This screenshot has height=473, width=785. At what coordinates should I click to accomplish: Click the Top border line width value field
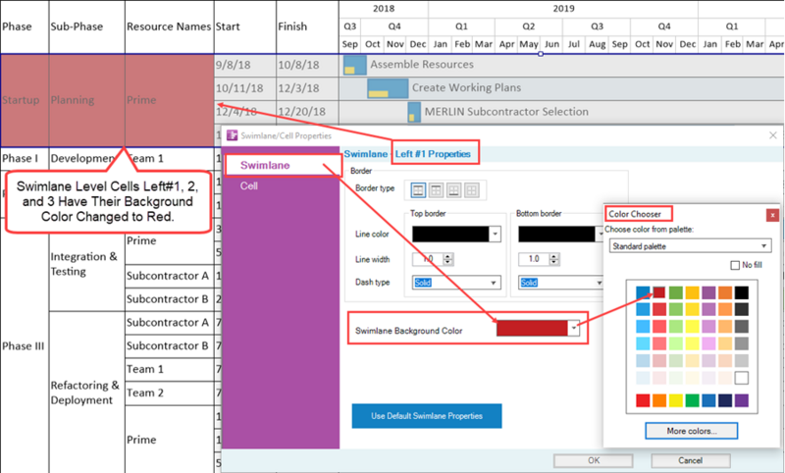pyautogui.click(x=428, y=259)
